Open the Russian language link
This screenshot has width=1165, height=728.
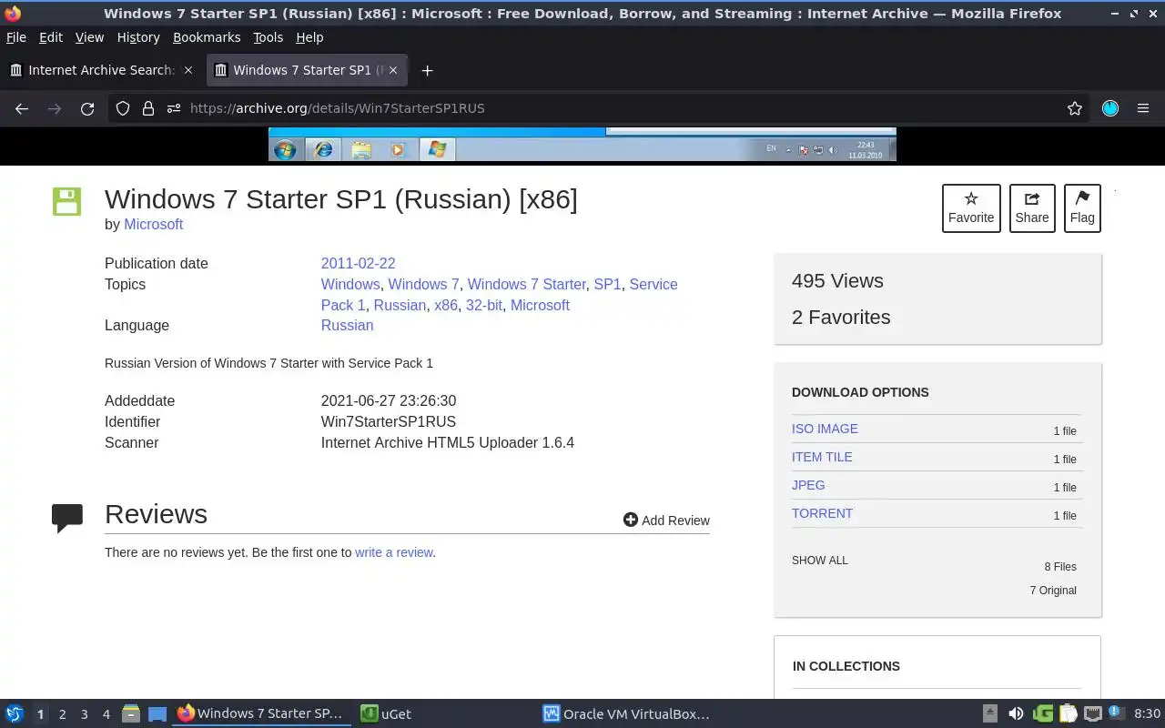point(348,325)
